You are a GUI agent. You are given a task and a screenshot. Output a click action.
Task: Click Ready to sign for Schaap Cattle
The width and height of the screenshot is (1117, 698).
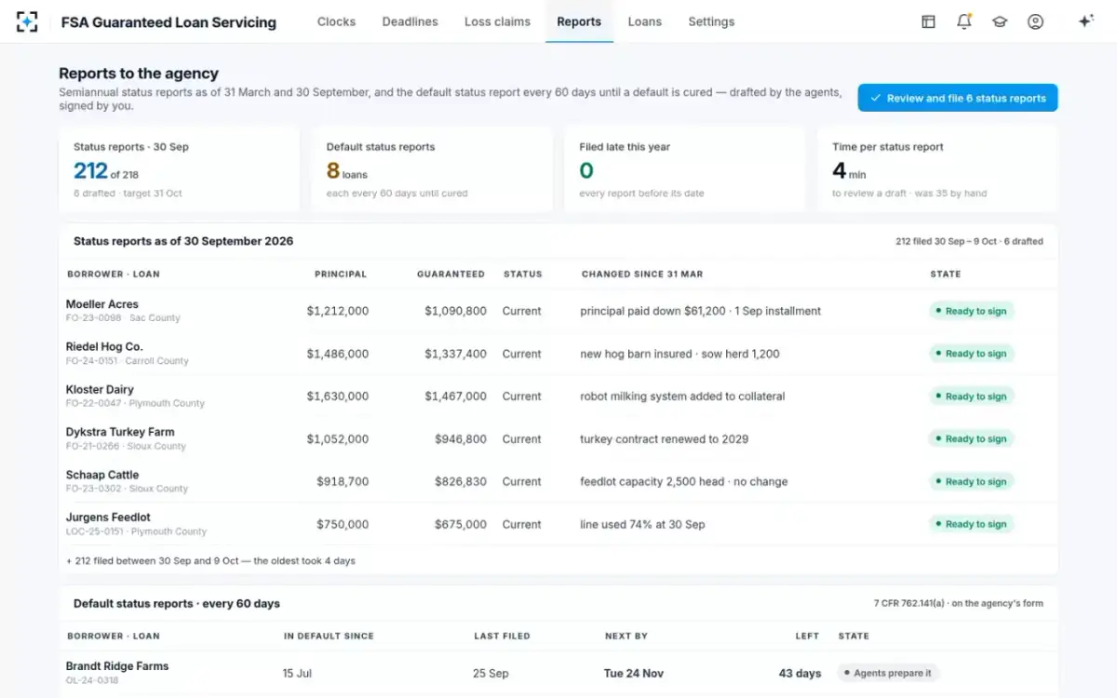(x=971, y=482)
